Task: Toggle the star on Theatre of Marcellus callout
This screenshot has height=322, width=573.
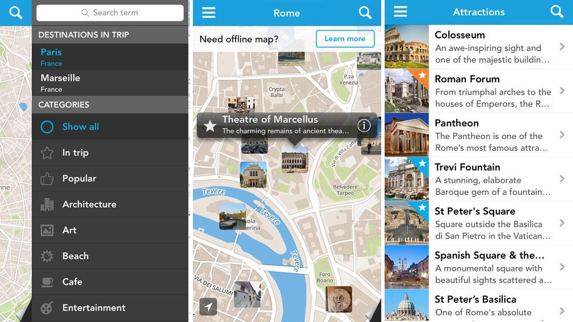Action: (x=210, y=126)
